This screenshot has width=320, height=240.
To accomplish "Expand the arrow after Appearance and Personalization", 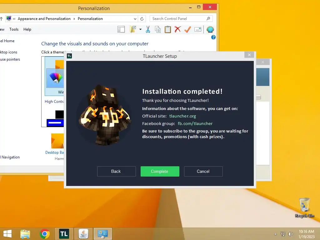I will [74, 19].
